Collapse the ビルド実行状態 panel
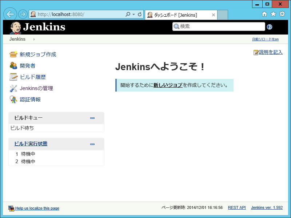291x218 pixels. pos(92,144)
